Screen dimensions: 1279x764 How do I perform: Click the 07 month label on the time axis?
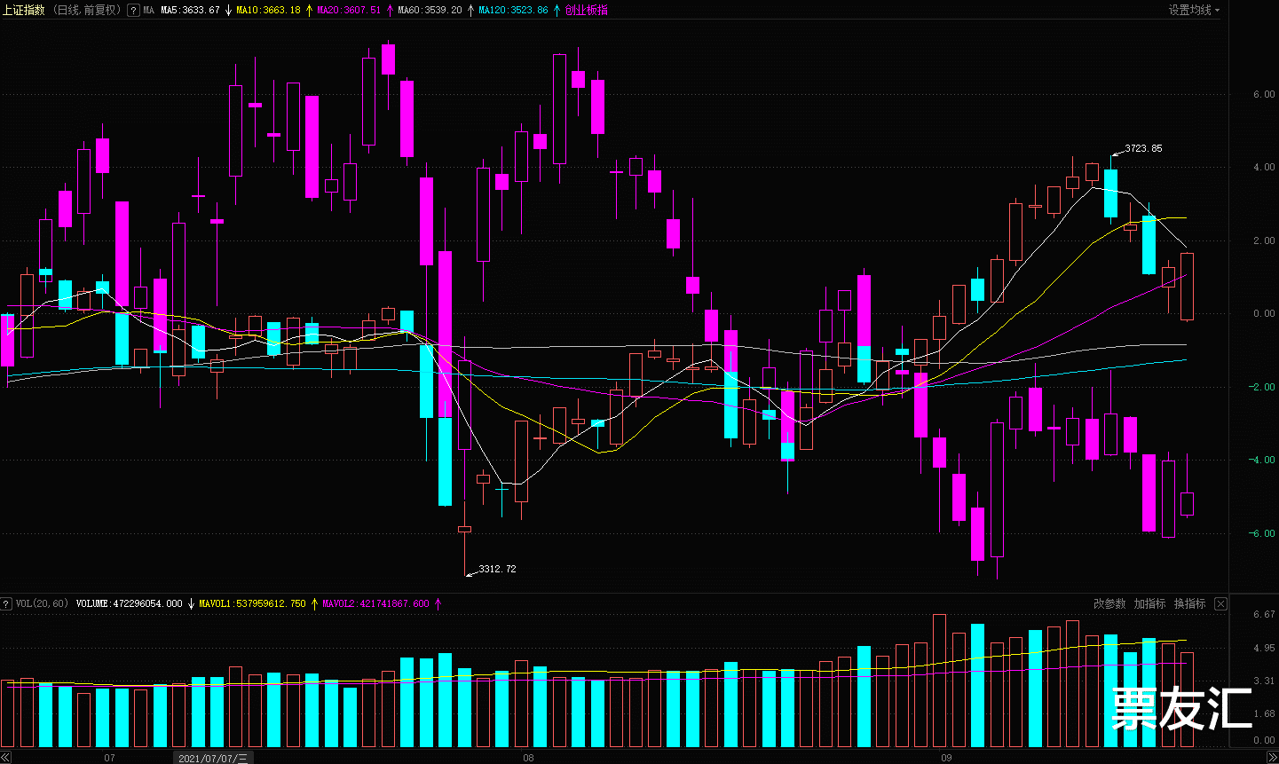109,758
